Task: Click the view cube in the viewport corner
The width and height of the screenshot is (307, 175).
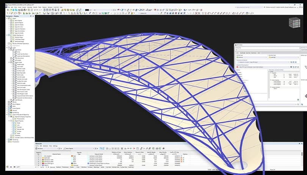Action: click(294, 22)
